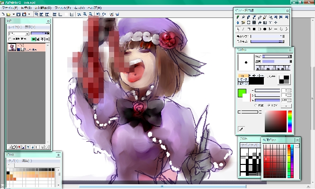Click the Save As floppy icon
The width and height of the screenshot is (315, 189).
tap(24, 14)
